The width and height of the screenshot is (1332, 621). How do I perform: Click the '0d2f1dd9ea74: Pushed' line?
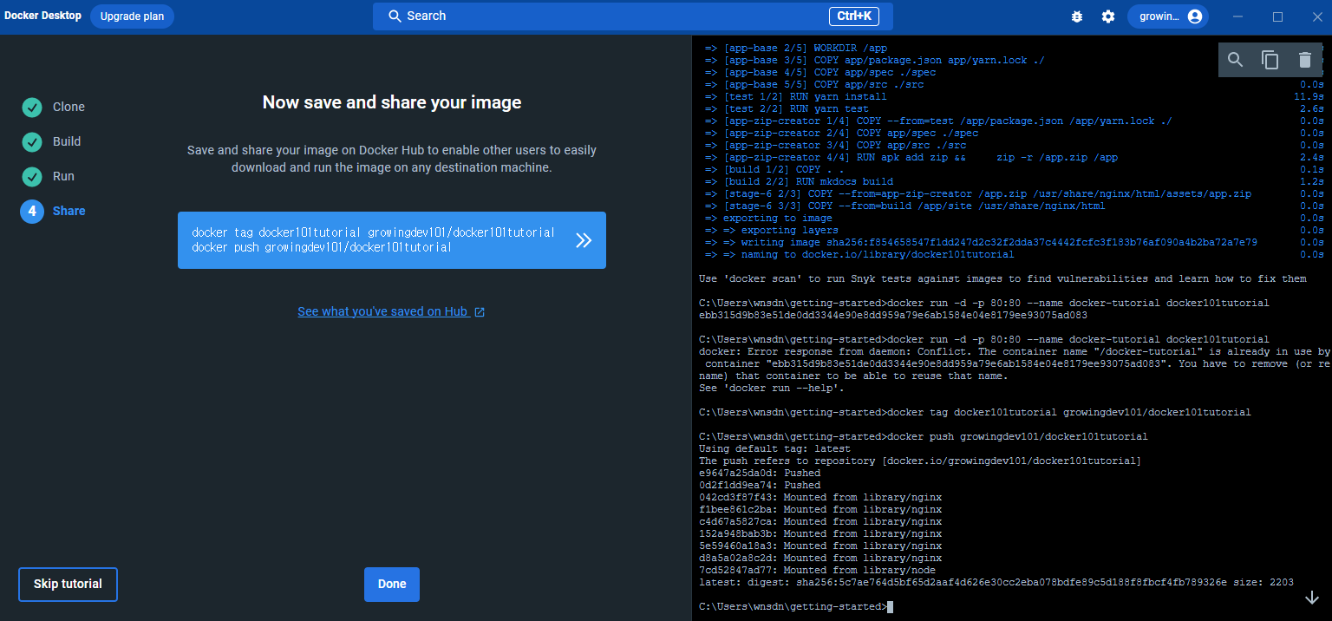coord(760,485)
